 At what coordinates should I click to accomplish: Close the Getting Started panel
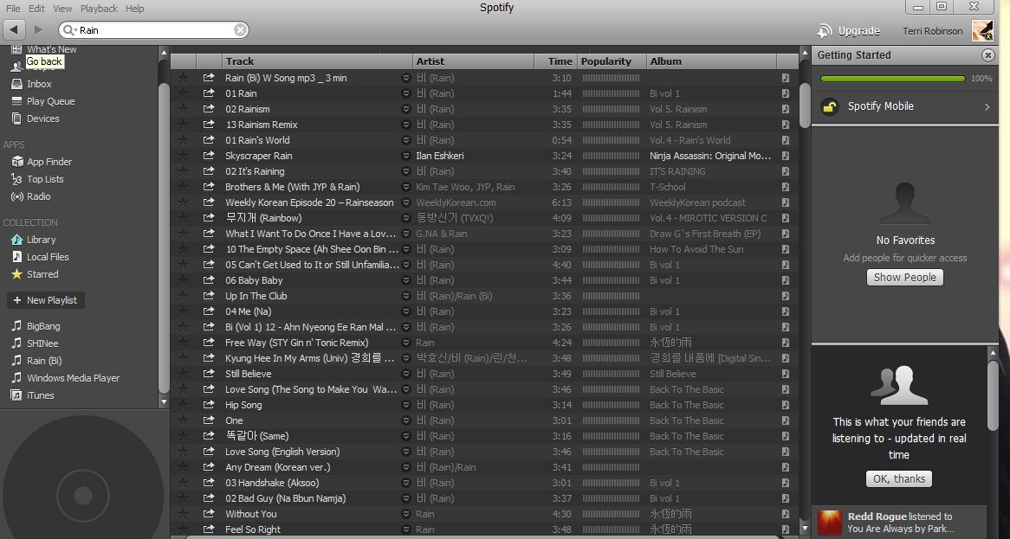987,55
